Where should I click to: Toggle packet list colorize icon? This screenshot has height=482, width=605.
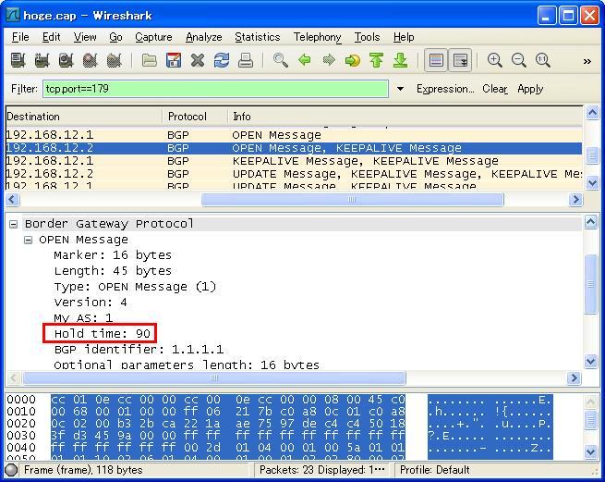pos(436,60)
